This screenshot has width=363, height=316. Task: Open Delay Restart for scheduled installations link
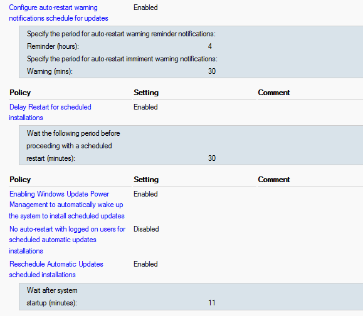click(50, 112)
